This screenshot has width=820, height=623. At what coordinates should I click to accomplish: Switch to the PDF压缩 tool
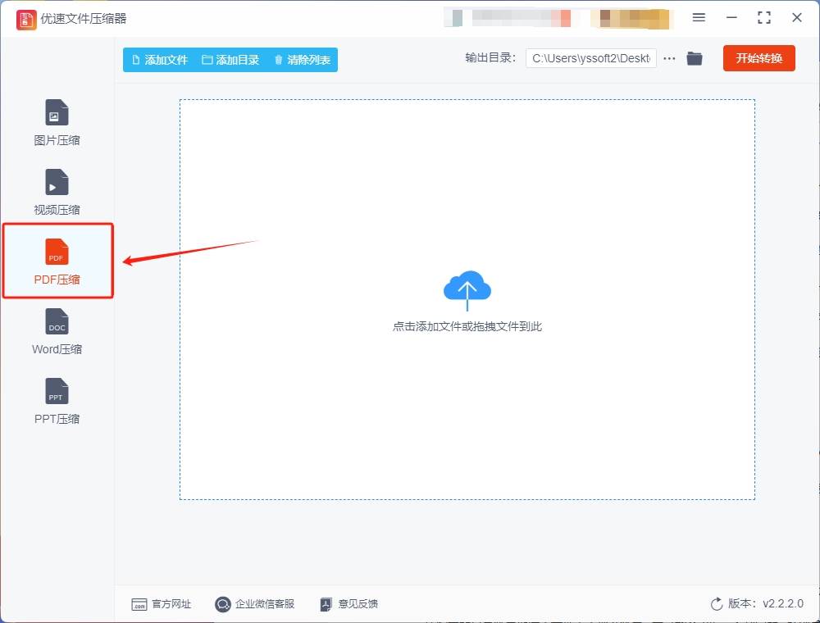pyautogui.click(x=57, y=261)
